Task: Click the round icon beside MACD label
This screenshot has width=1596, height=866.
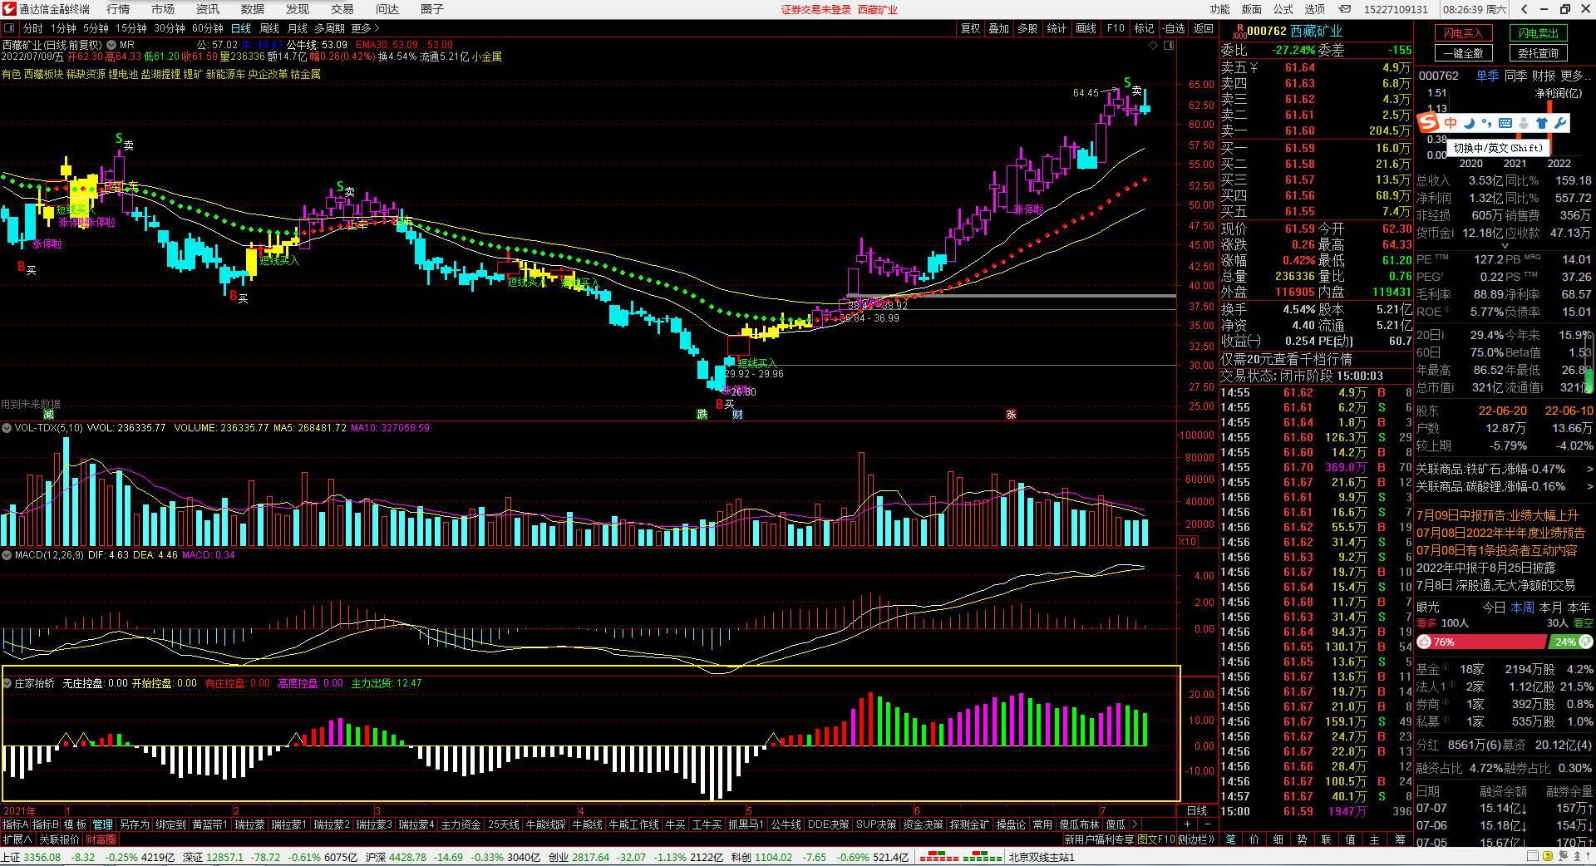Action: tap(7, 555)
